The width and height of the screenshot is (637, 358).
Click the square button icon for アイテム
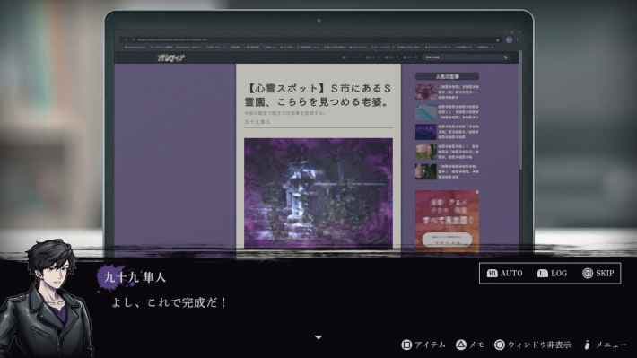point(406,345)
